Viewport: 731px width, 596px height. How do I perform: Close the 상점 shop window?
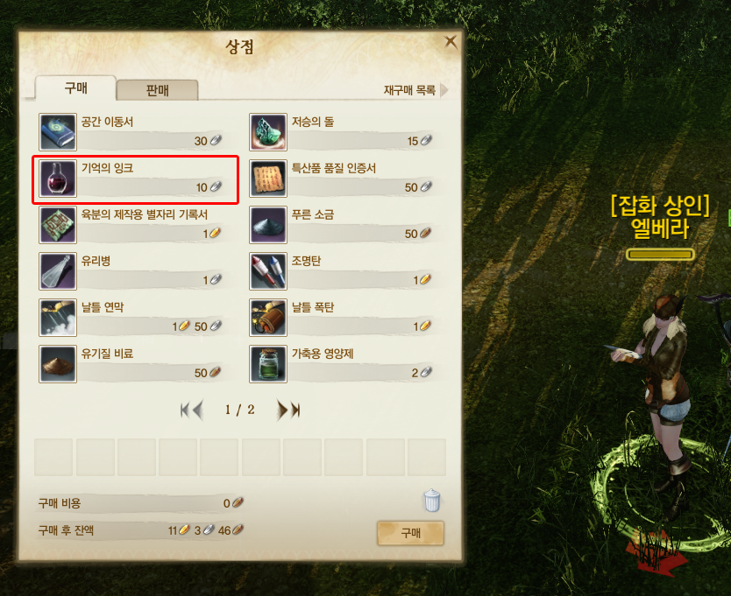coord(451,42)
